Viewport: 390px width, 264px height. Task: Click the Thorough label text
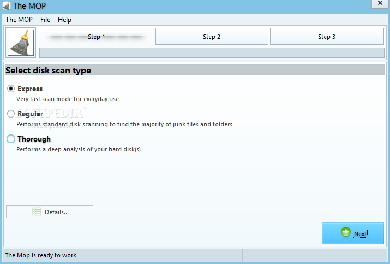(x=34, y=139)
